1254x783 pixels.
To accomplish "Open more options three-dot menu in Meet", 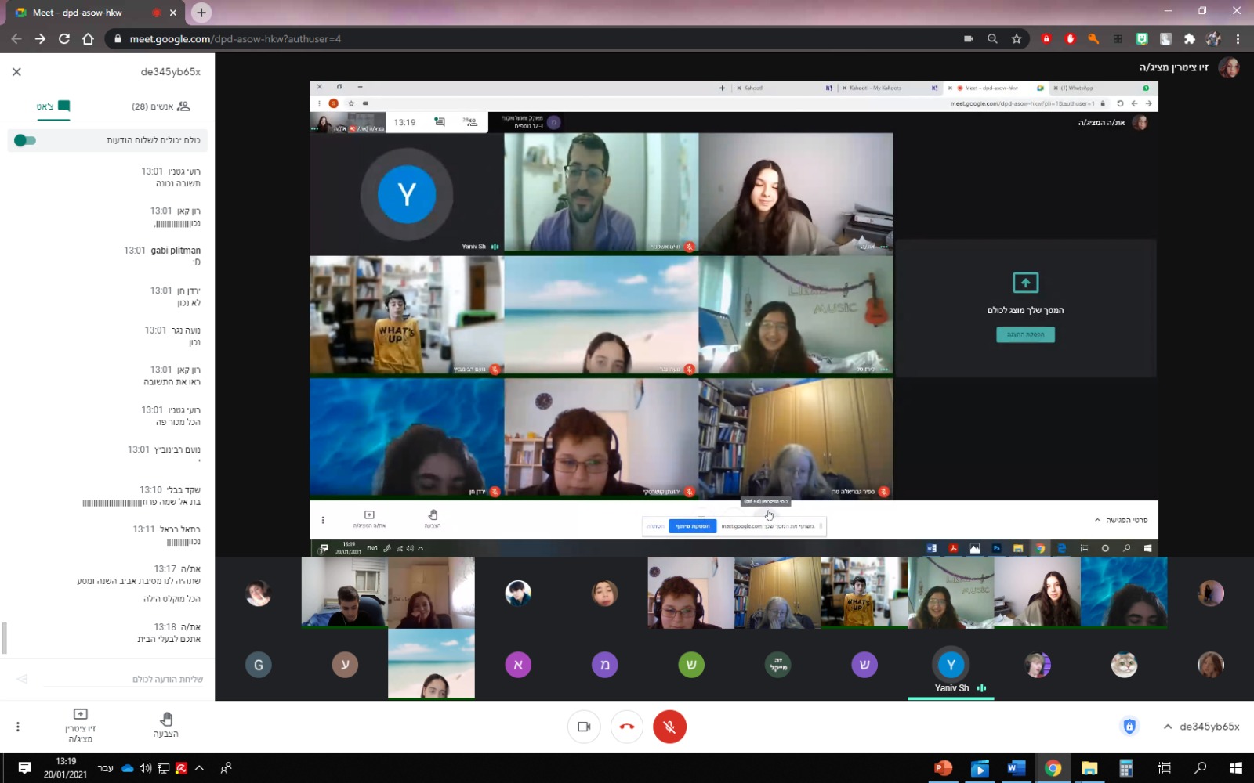I will (x=17, y=727).
